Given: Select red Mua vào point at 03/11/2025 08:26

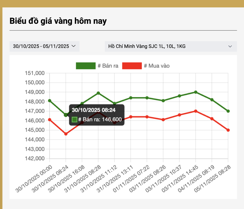Looking at the screenshot, I should [163, 120].
